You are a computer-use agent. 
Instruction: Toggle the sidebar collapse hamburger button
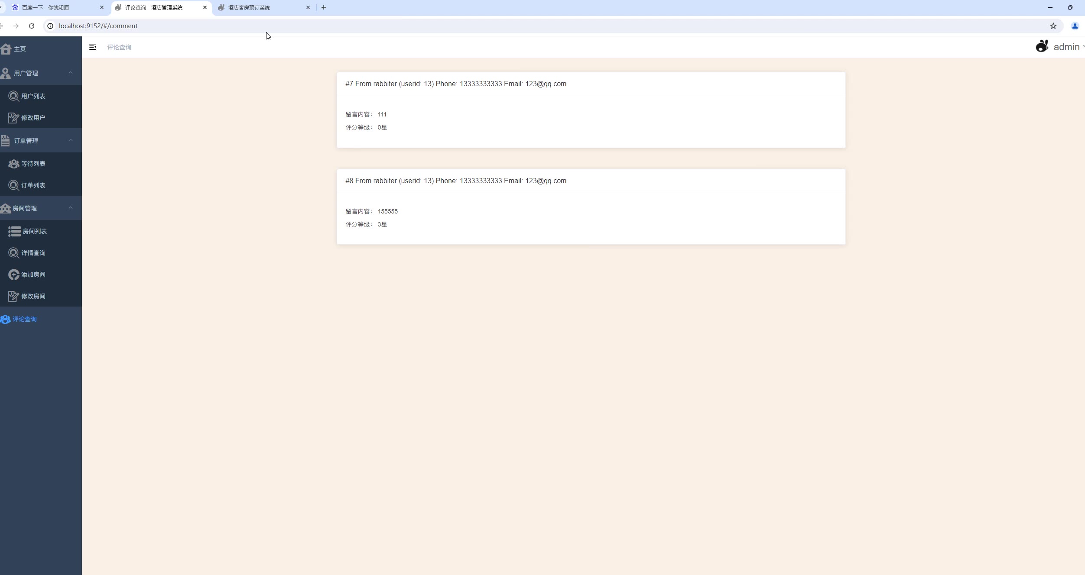click(93, 47)
